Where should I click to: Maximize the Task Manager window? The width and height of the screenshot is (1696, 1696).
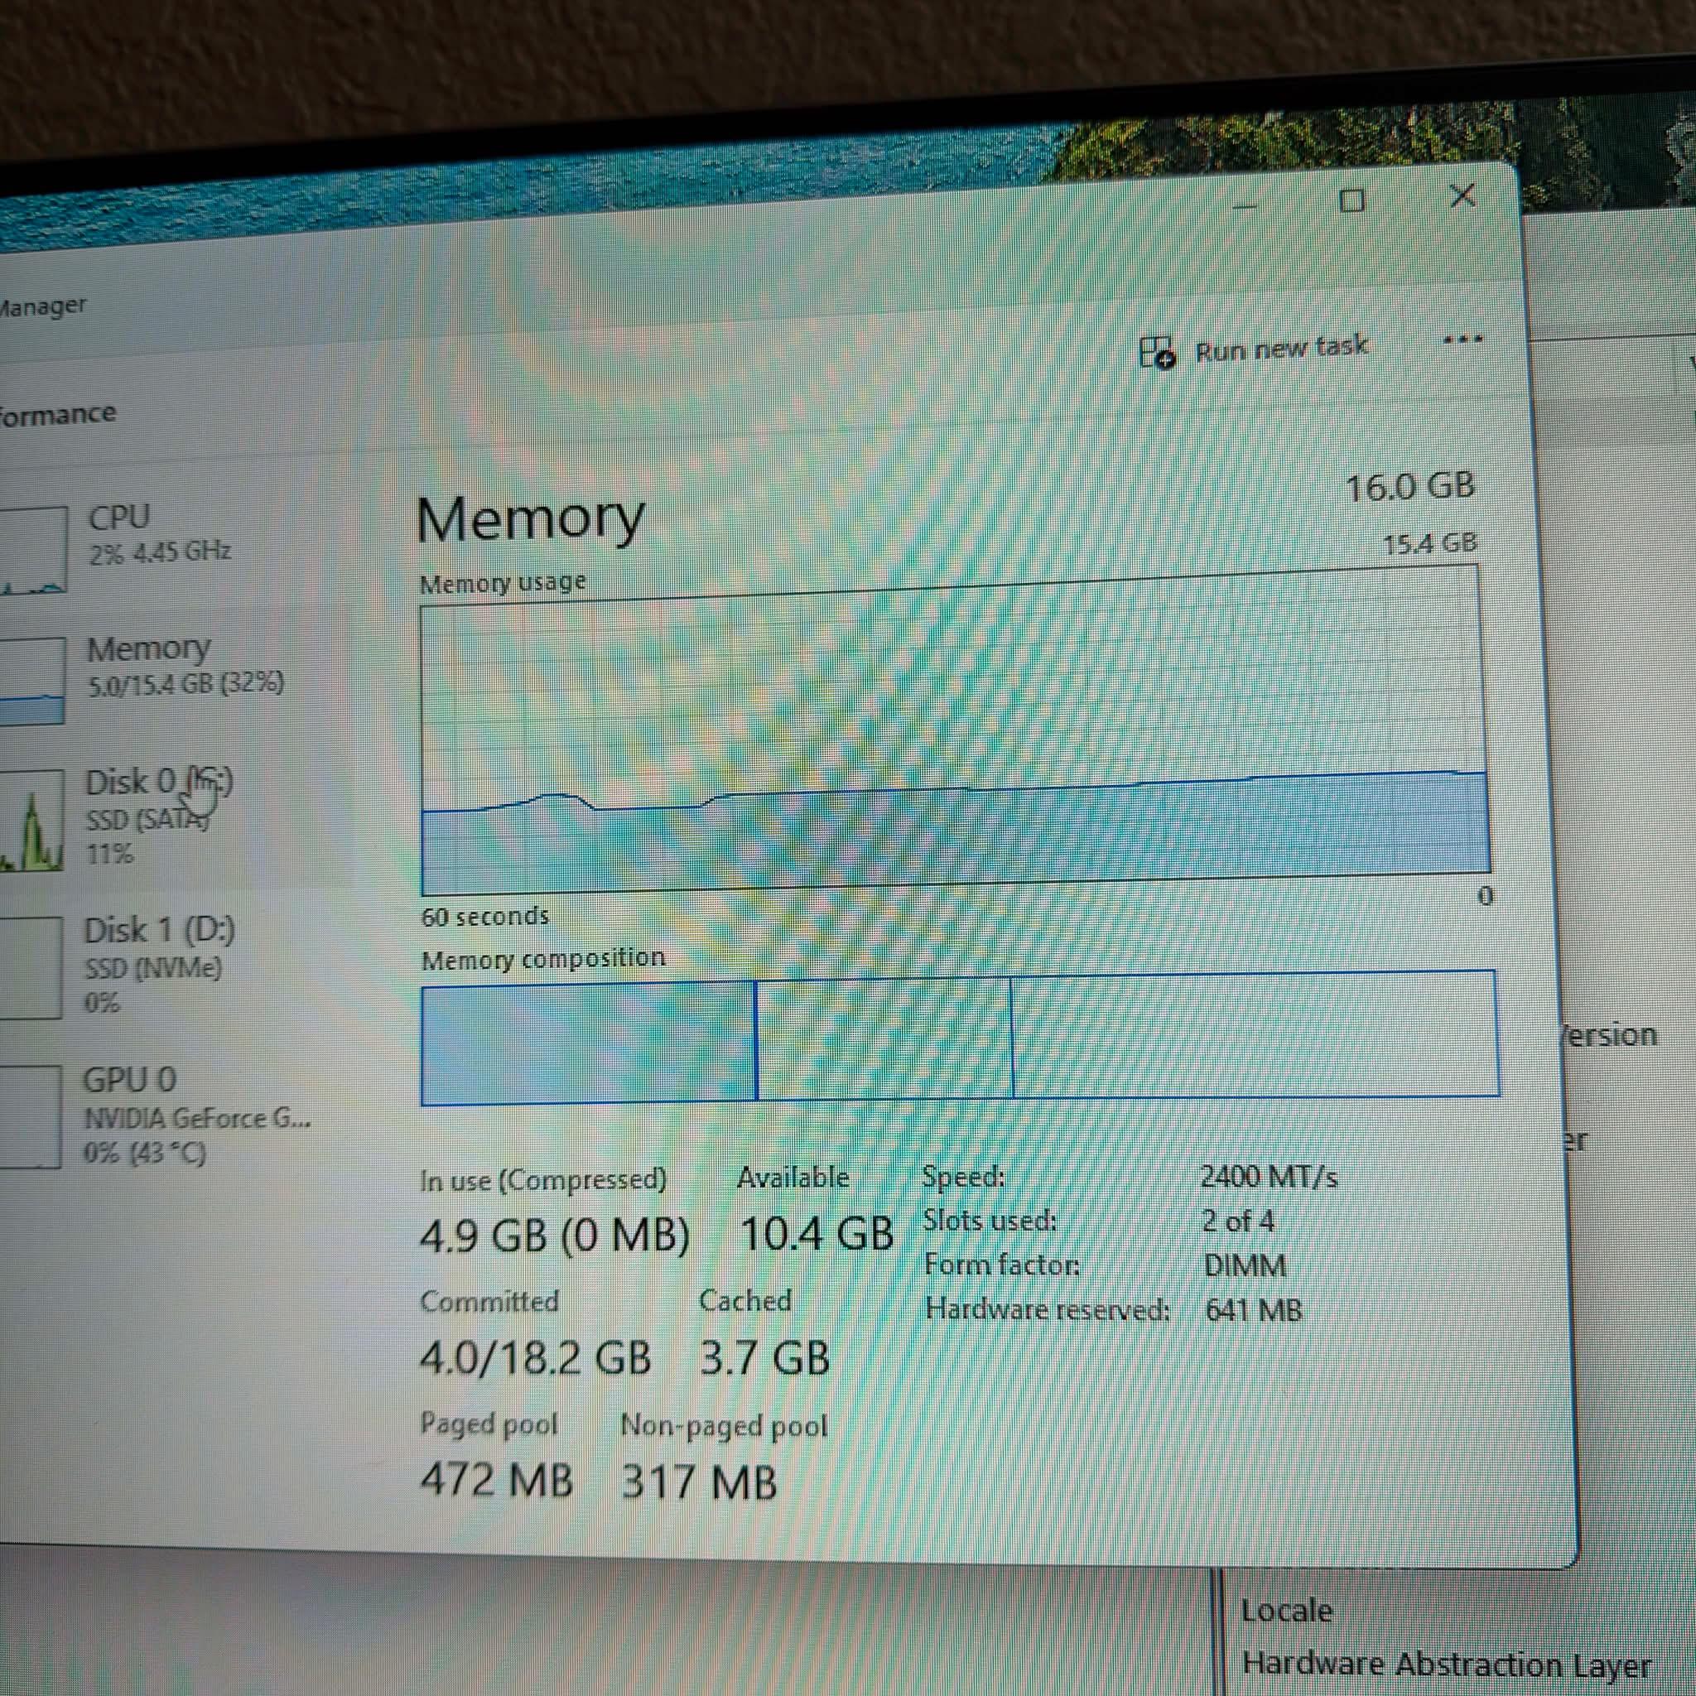tap(1351, 201)
